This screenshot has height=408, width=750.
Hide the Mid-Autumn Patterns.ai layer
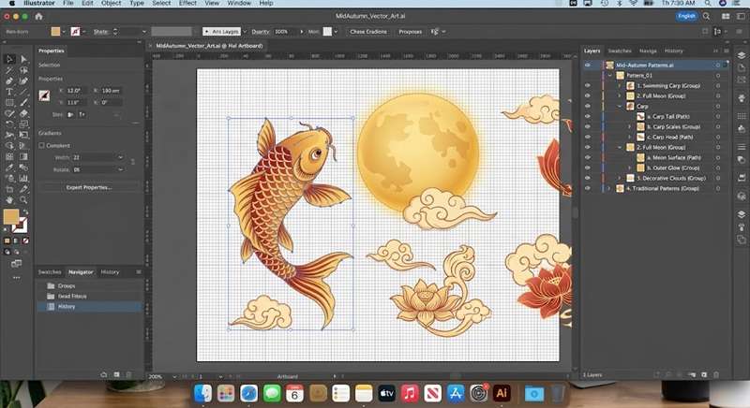588,65
